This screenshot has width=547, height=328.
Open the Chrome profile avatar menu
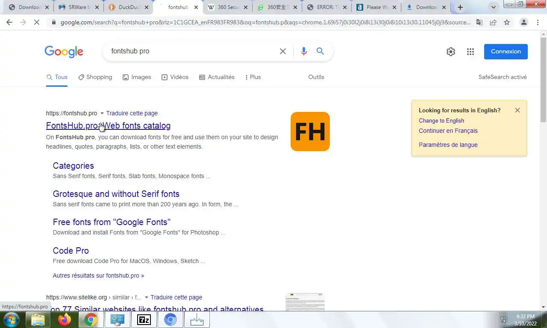(x=523, y=22)
